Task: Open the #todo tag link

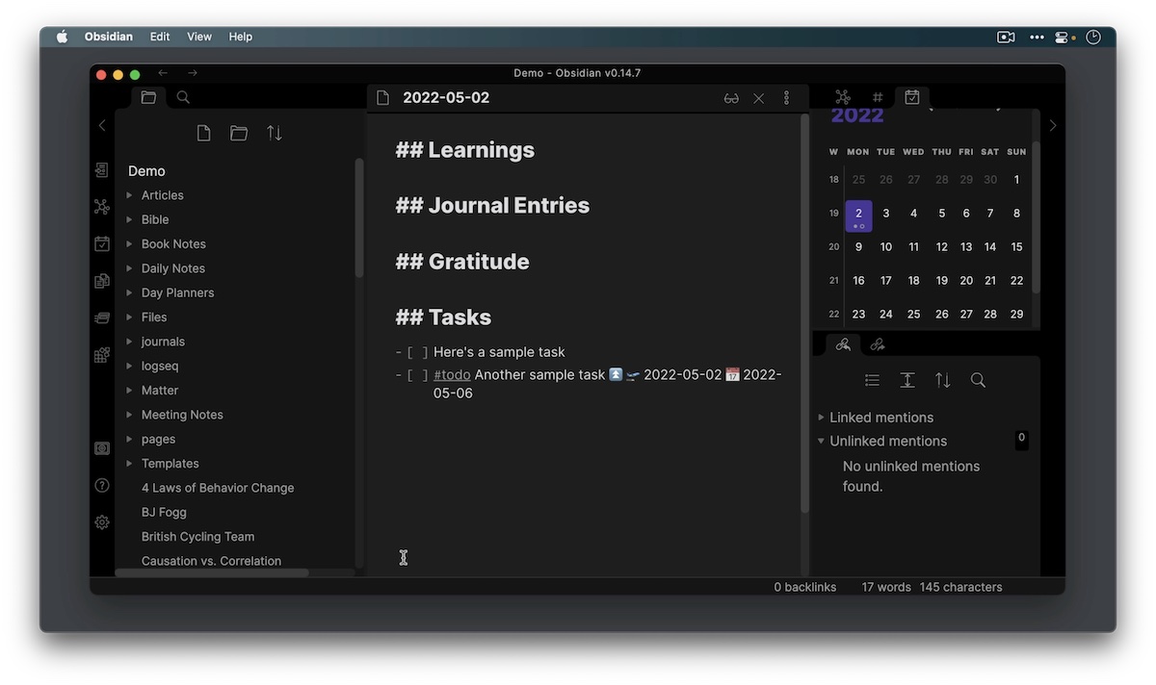Action: coord(452,375)
